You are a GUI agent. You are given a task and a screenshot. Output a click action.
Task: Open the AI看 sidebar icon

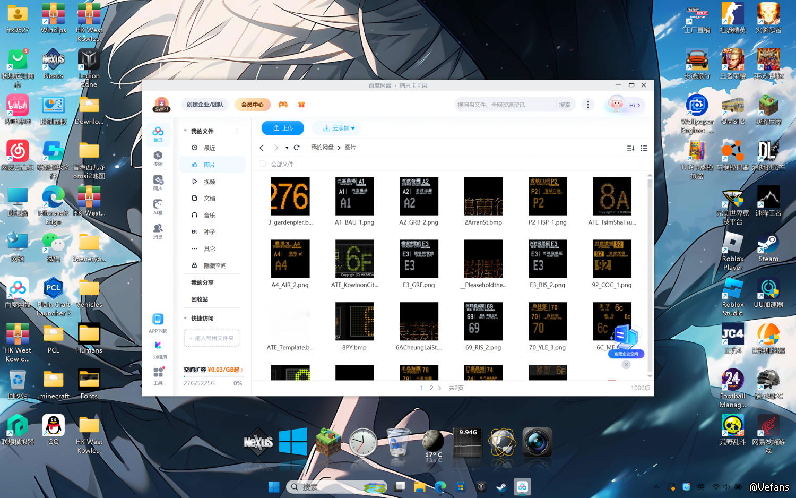(x=158, y=207)
